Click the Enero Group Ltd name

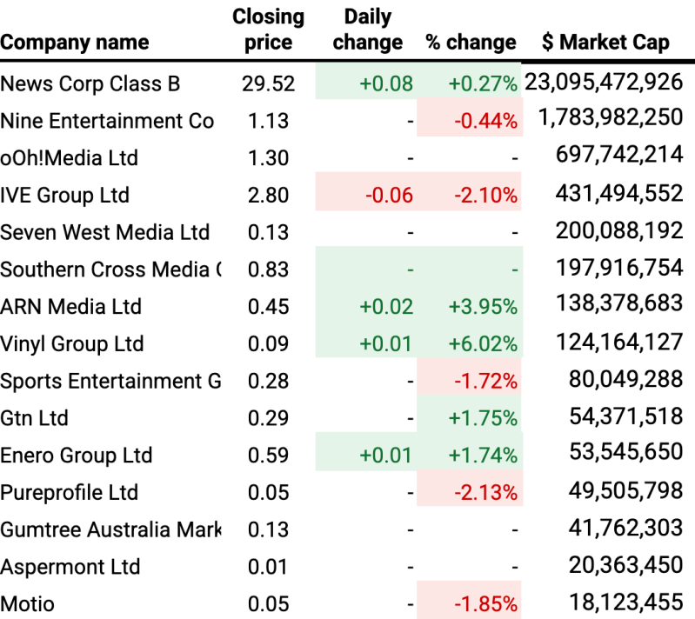click(x=76, y=455)
